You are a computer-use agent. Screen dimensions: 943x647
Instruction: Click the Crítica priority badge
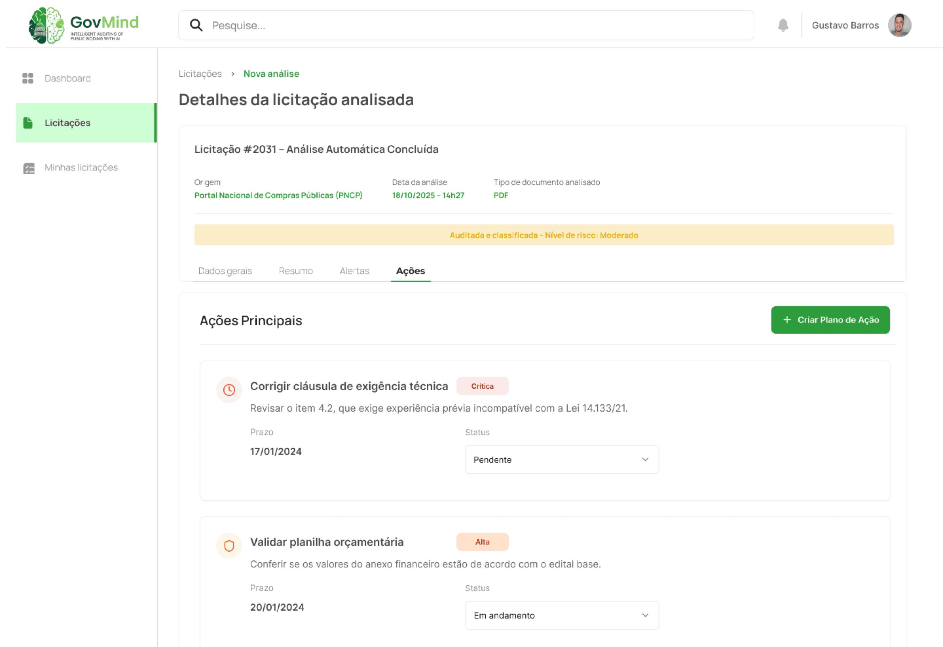[x=482, y=386]
